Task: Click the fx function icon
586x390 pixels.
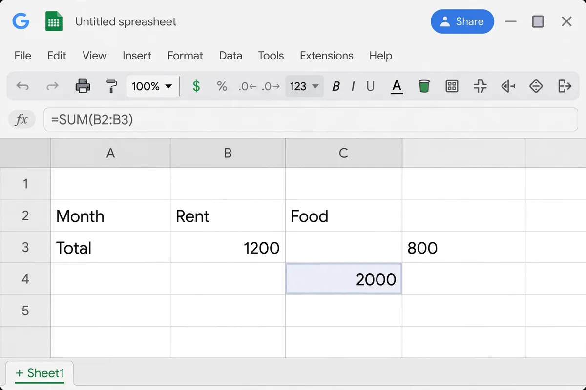Action: [21, 119]
